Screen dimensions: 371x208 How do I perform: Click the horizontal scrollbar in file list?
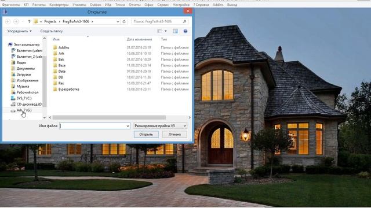pos(109,117)
